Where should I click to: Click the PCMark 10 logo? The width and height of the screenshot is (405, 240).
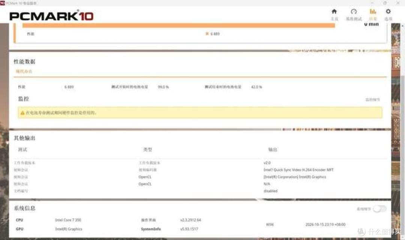[51, 16]
